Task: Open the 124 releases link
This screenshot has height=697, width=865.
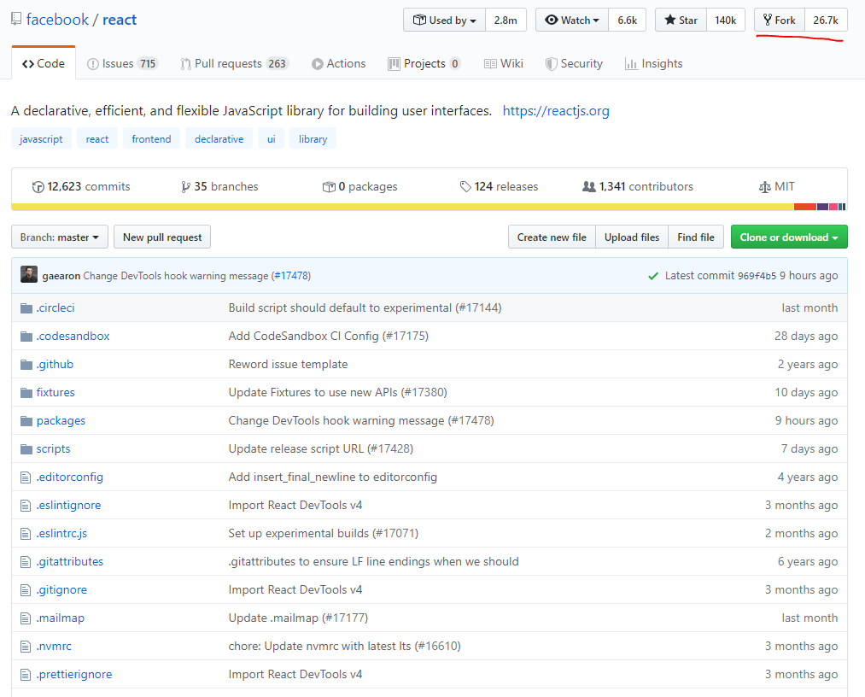Action: pos(499,186)
